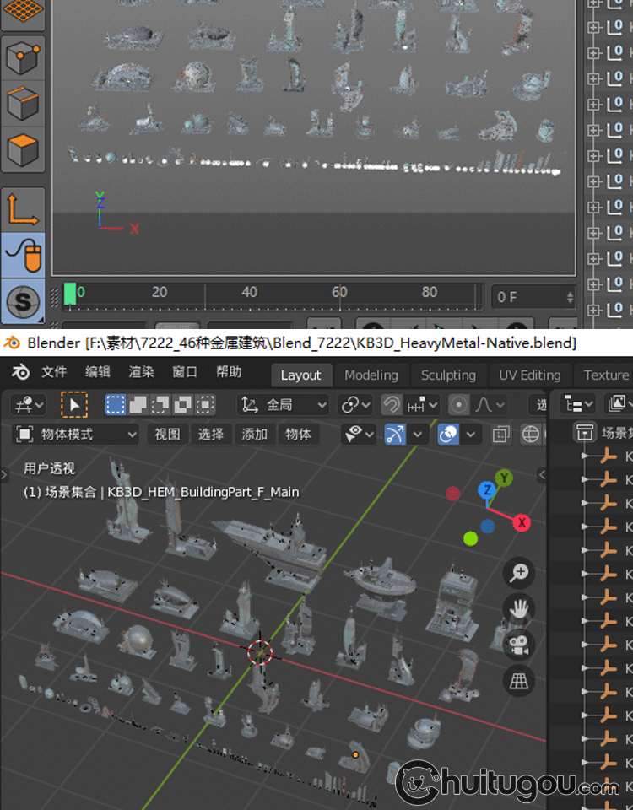
Task: Choose intersect selection mode icon
Action: tap(205, 404)
